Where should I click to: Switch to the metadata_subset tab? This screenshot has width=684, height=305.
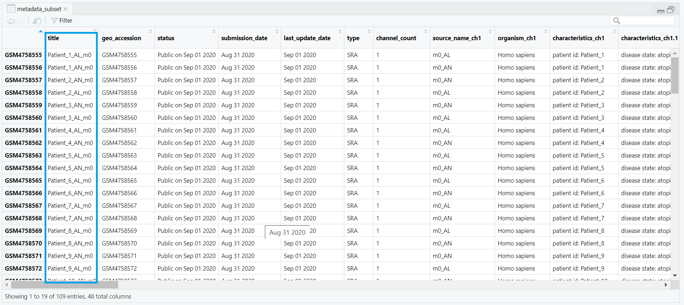point(39,9)
